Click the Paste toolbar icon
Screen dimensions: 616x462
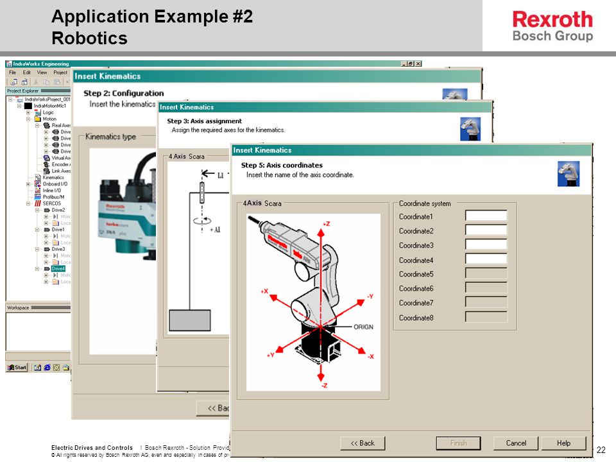pyautogui.click(x=57, y=82)
